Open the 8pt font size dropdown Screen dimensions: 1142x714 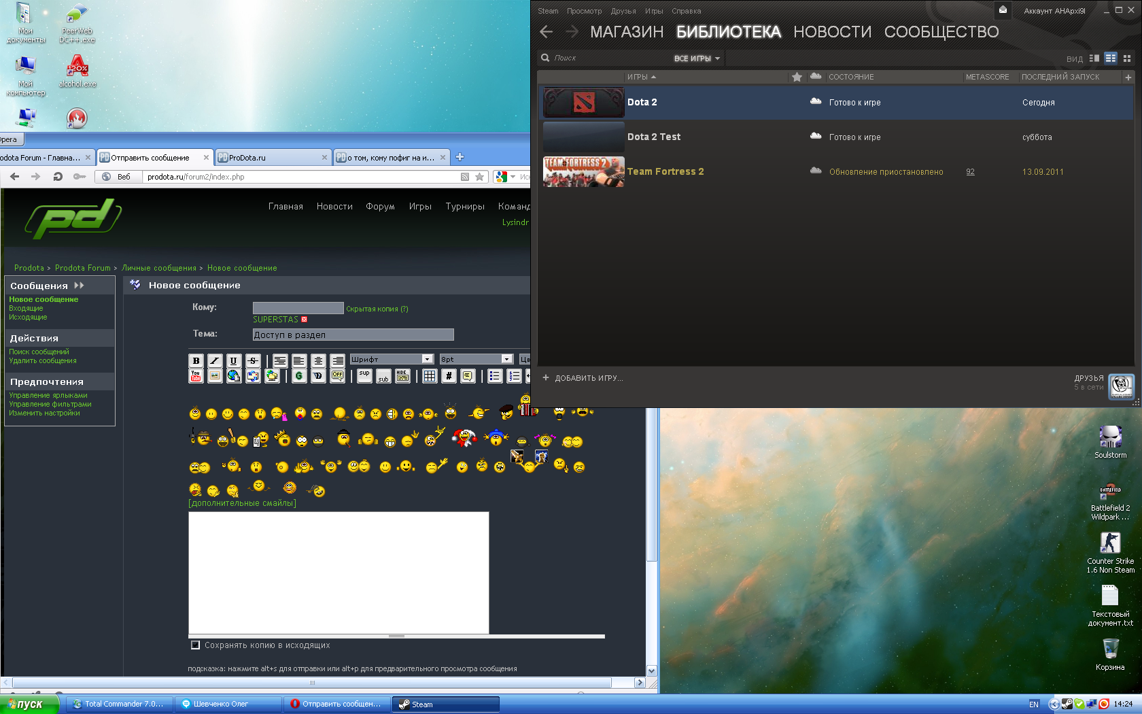[476, 359]
